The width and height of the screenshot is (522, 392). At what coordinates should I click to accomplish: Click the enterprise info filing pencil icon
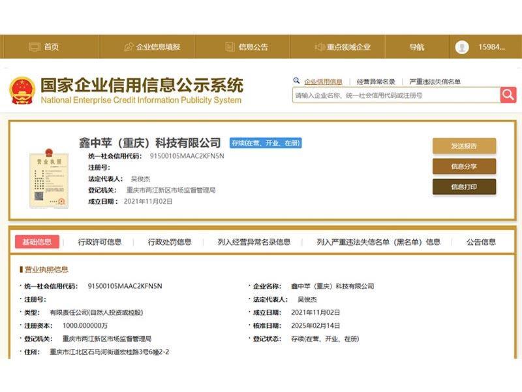(x=129, y=47)
